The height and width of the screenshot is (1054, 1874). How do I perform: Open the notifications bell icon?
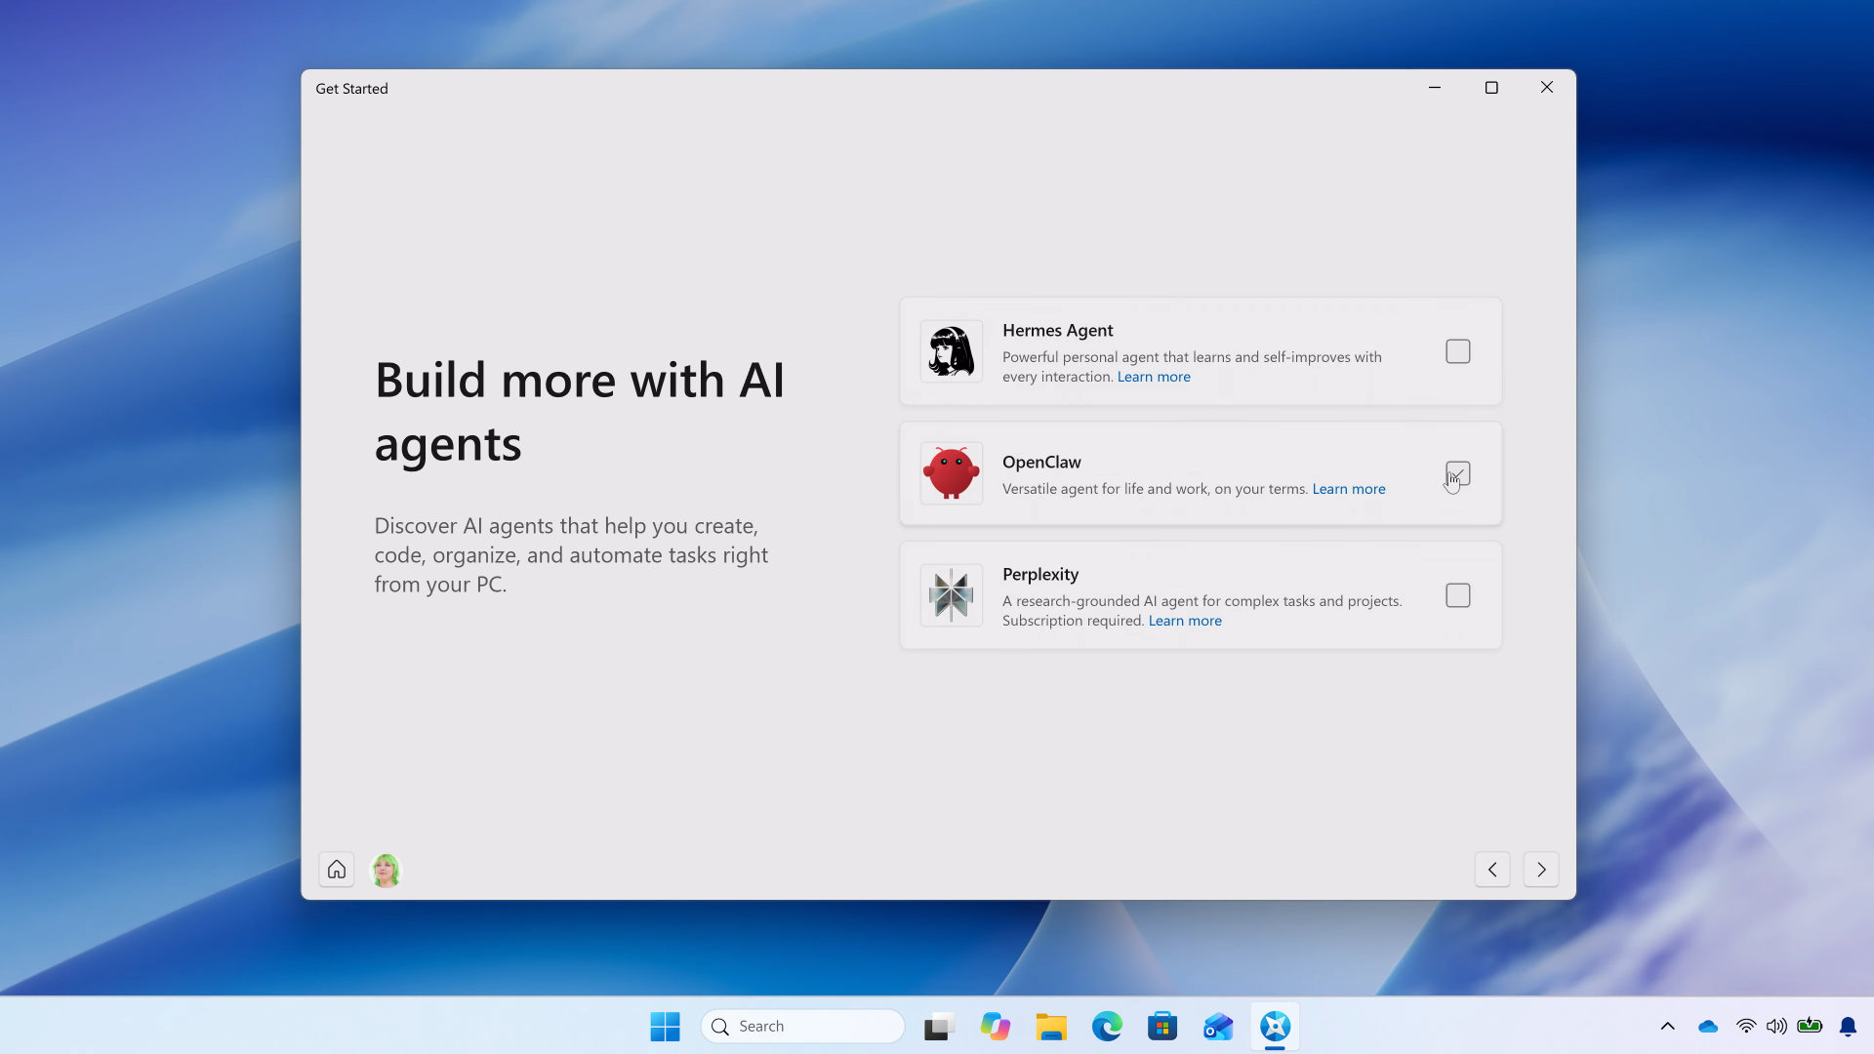coord(1848,1026)
